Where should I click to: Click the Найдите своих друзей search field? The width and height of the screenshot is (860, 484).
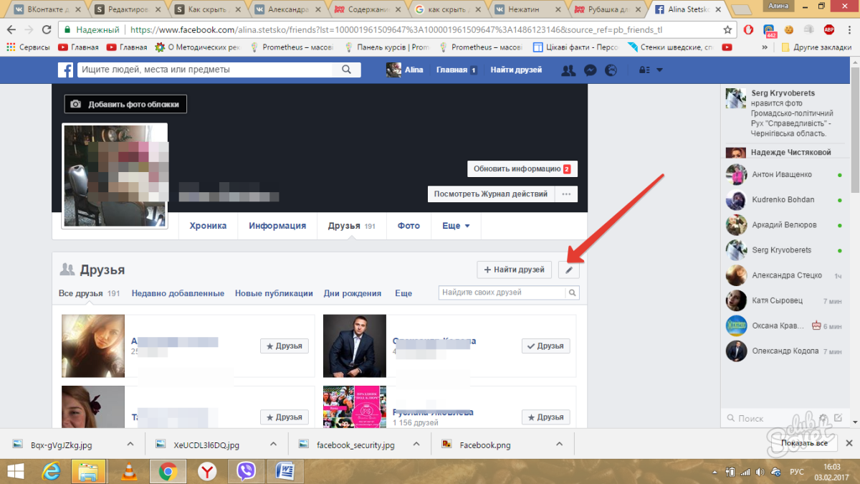click(x=502, y=293)
